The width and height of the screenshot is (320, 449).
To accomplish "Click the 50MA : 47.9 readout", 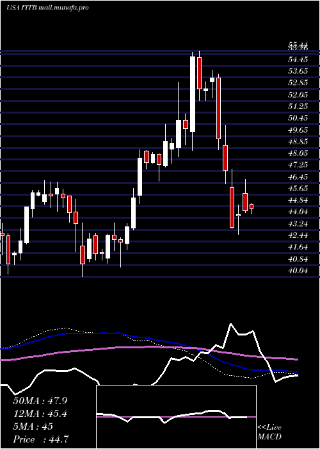I will (x=42, y=401).
